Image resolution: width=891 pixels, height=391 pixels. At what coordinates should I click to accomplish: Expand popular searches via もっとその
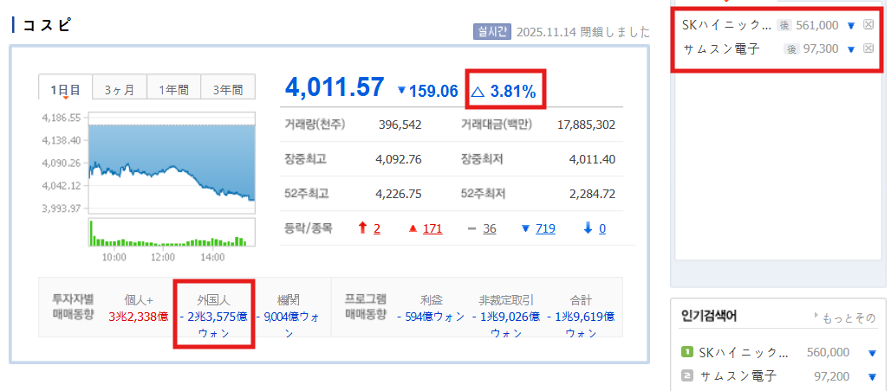coord(845,317)
